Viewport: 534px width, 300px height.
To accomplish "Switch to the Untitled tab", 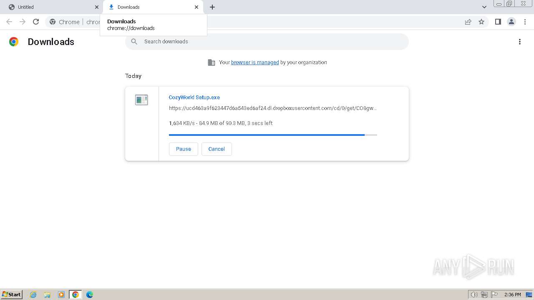I will coord(52,7).
